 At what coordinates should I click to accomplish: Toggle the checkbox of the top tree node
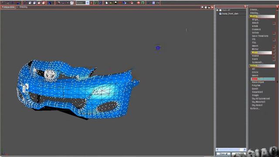[x=220, y=10]
